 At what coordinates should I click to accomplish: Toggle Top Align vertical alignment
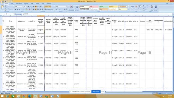click(x=34, y=7)
